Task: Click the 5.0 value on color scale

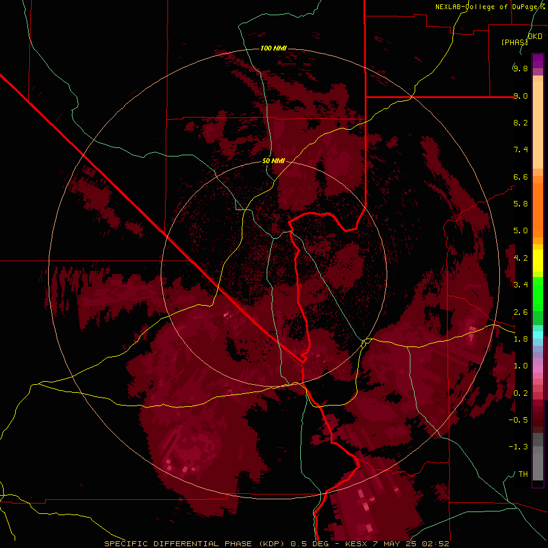Action: (521, 231)
